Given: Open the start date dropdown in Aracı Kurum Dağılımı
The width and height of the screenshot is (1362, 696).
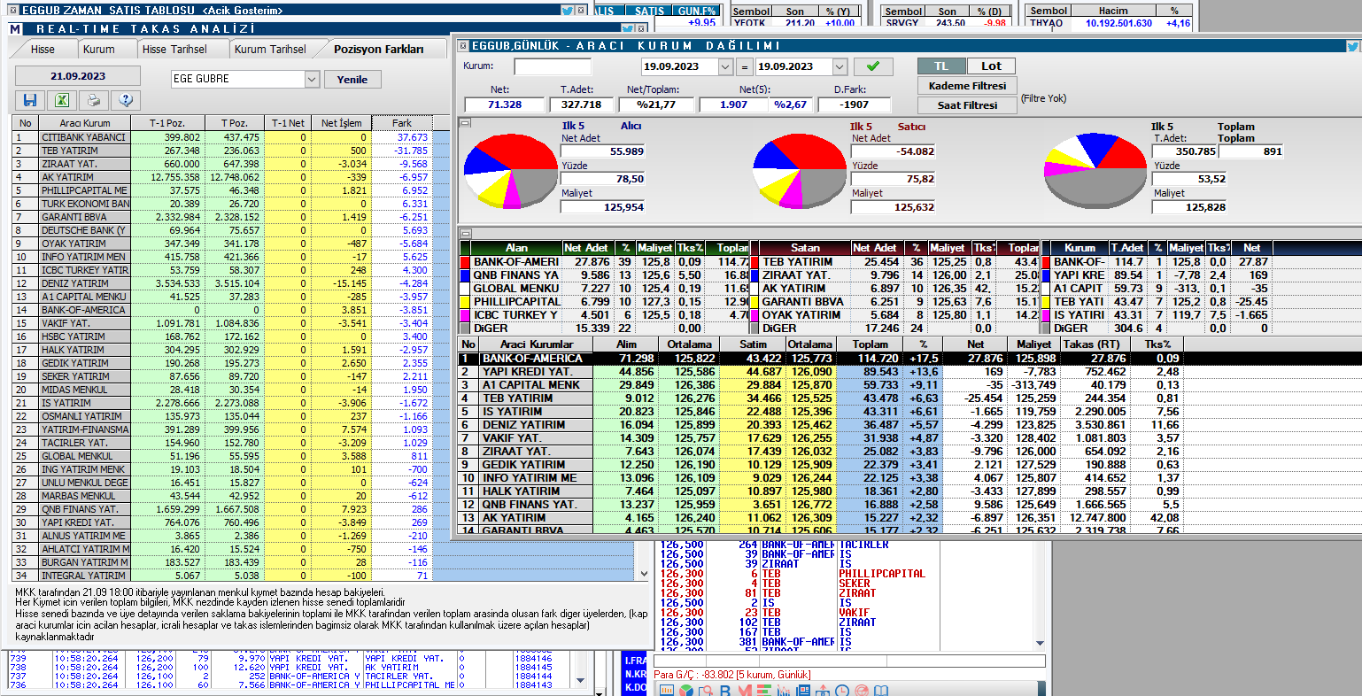Looking at the screenshot, I should tap(725, 66).
